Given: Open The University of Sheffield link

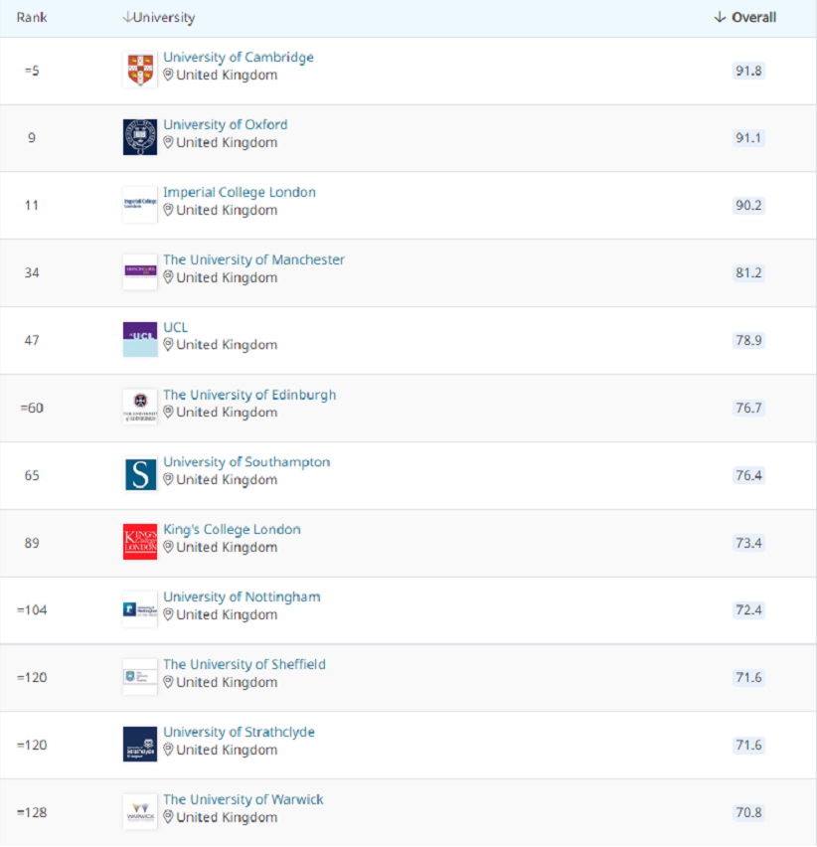Looking at the screenshot, I should point(245,664).
